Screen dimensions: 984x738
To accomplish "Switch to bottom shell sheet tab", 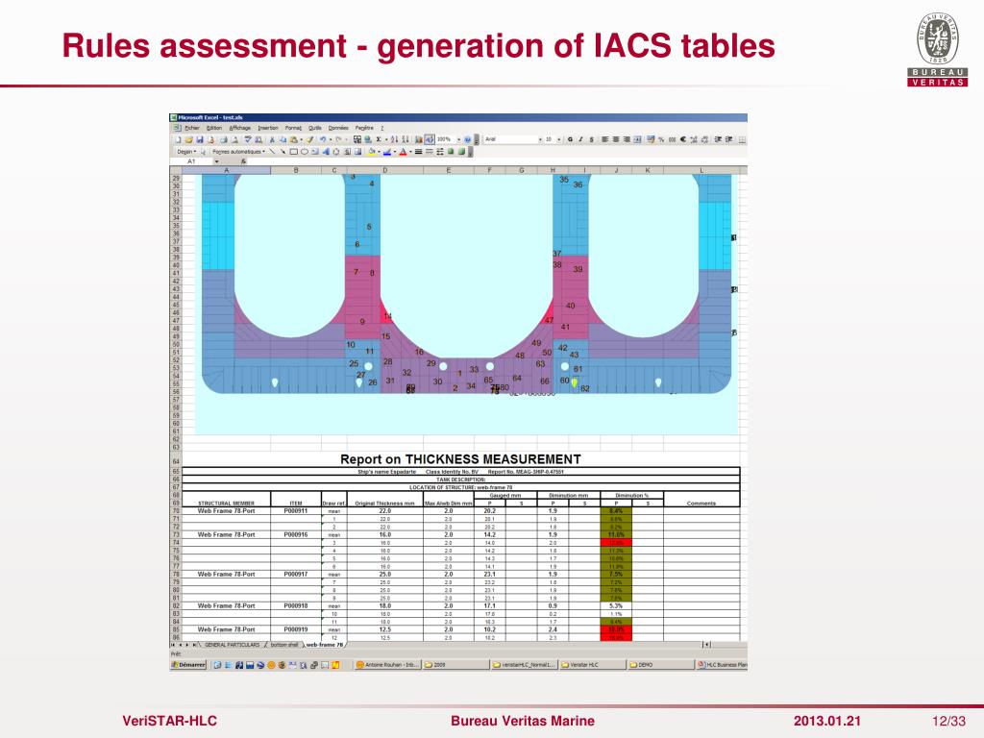I will tap(284, 645).
